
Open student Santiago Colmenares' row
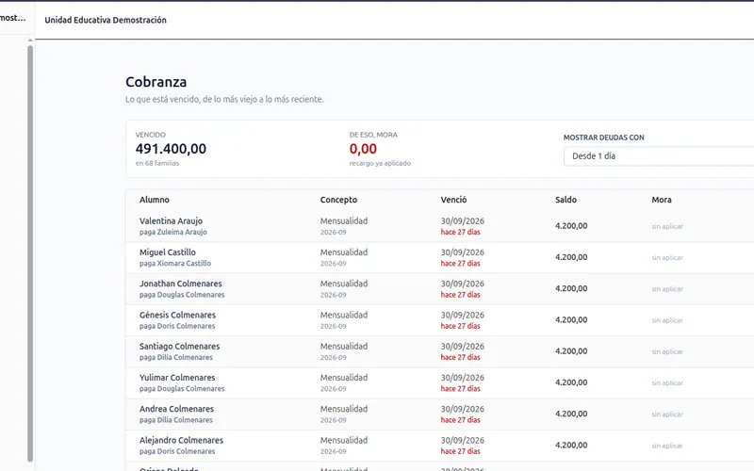pos(439,351)
